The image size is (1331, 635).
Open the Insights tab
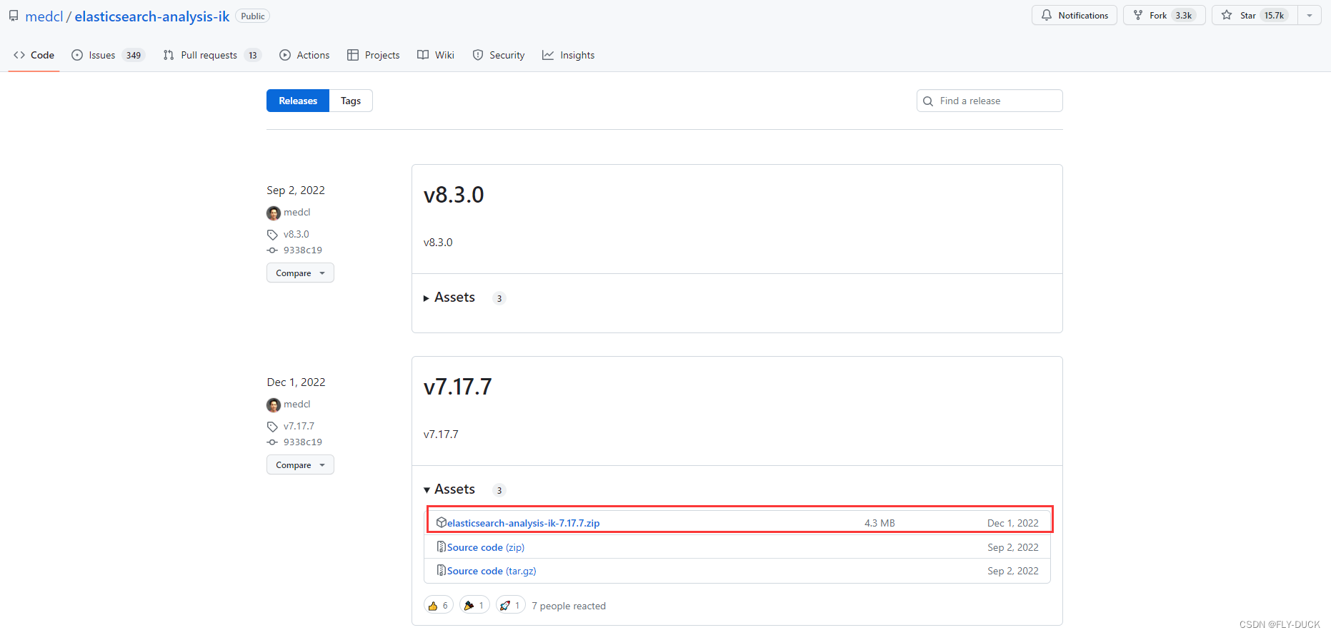pyautogui.click(x=568, y=55)
